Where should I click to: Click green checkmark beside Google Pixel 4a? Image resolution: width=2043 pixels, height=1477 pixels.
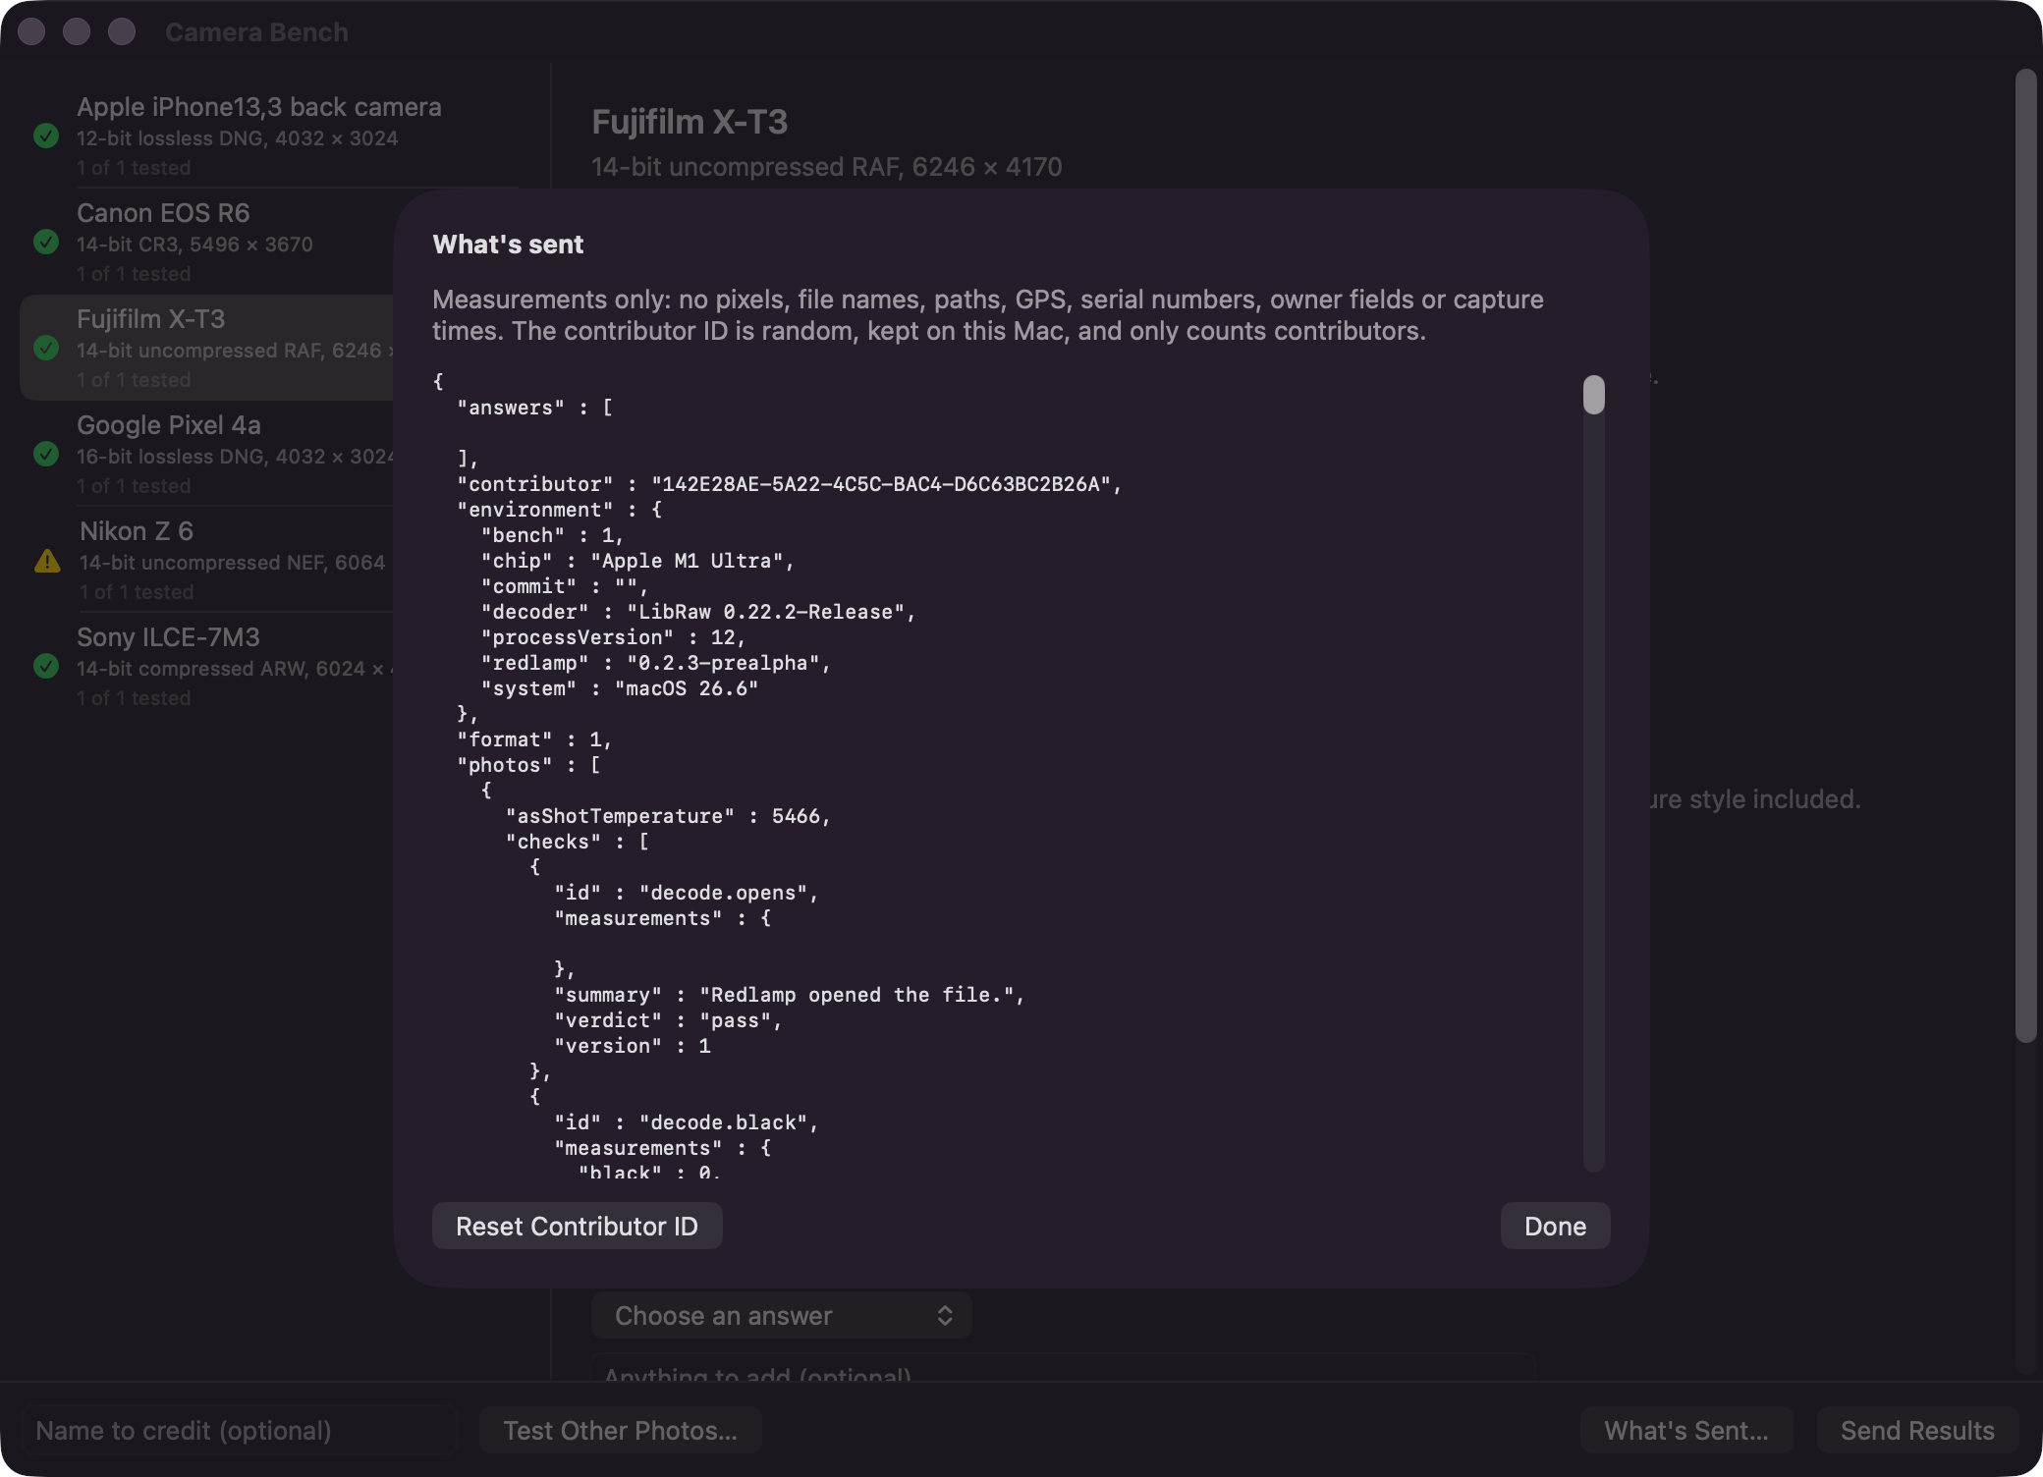46,454
